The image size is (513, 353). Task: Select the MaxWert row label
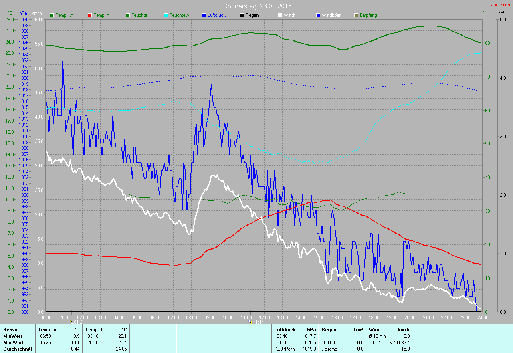click(12, 343)
